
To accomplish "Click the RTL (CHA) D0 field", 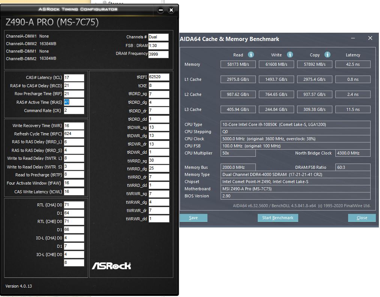I will point(74,205).
